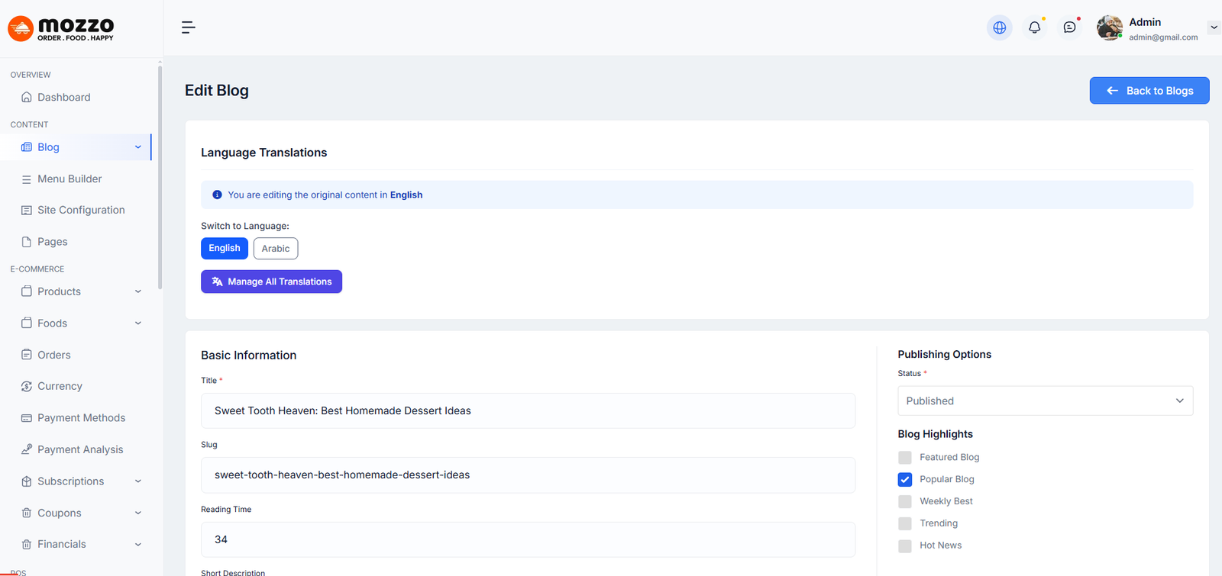Click the Currency icon in the sidebar

[x=27, y=387]
